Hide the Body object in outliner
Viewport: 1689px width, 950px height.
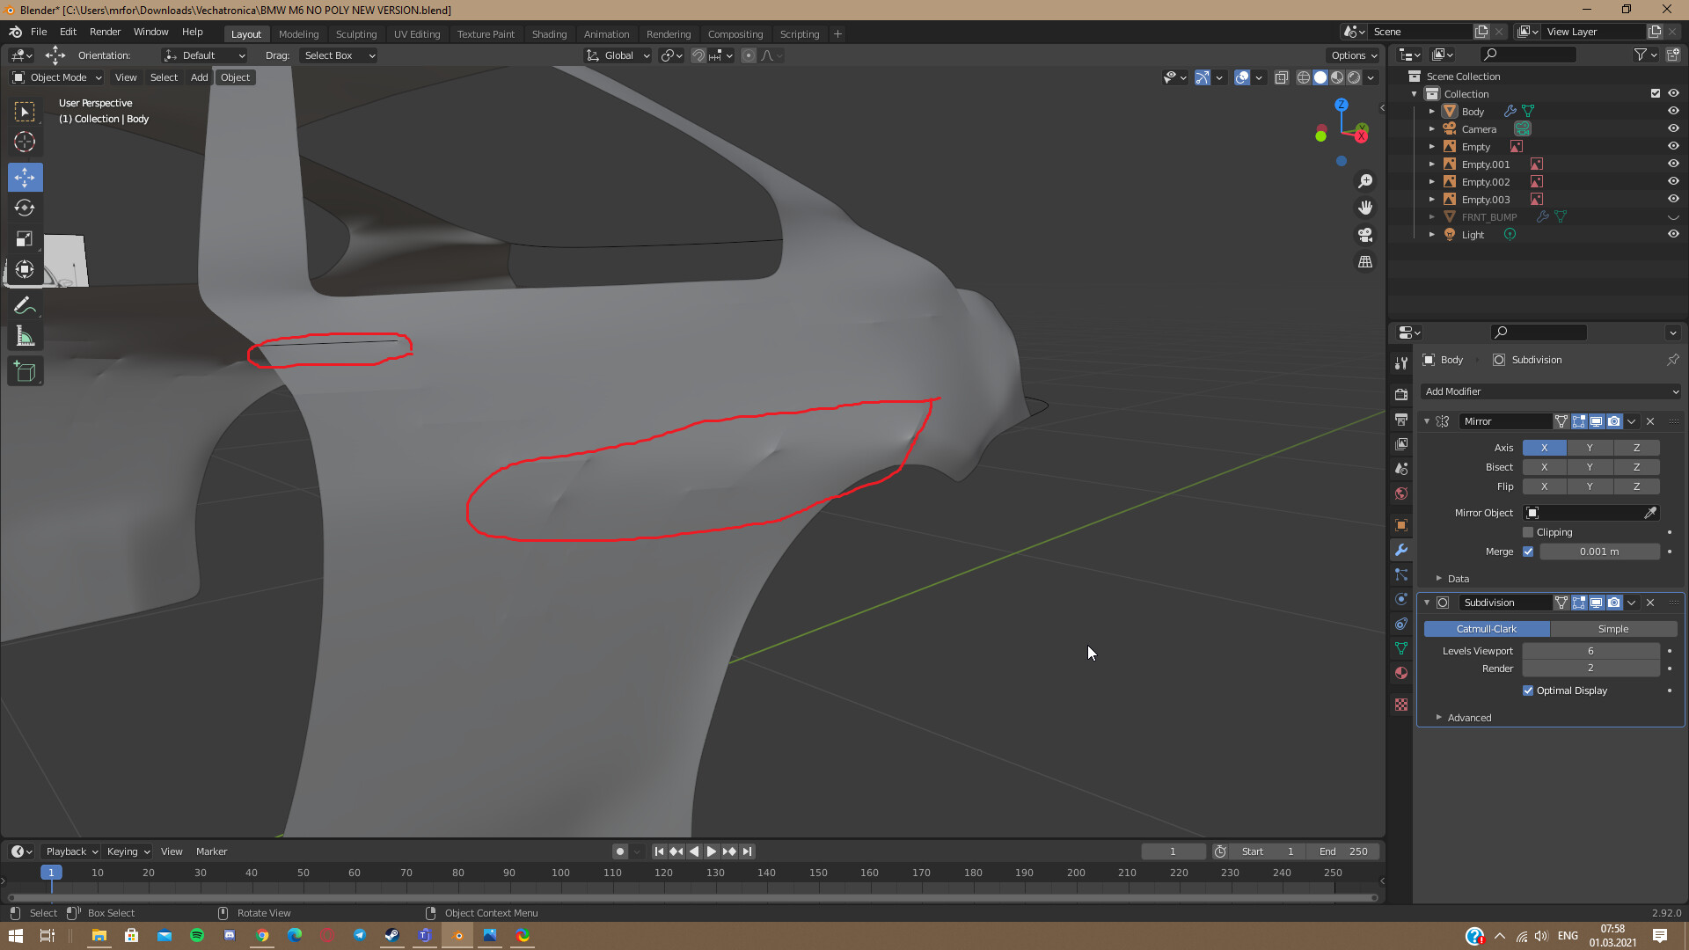coord(1673,111)
